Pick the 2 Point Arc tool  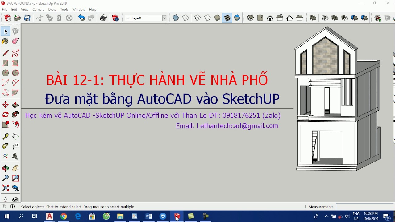click(x=15, y=83)
